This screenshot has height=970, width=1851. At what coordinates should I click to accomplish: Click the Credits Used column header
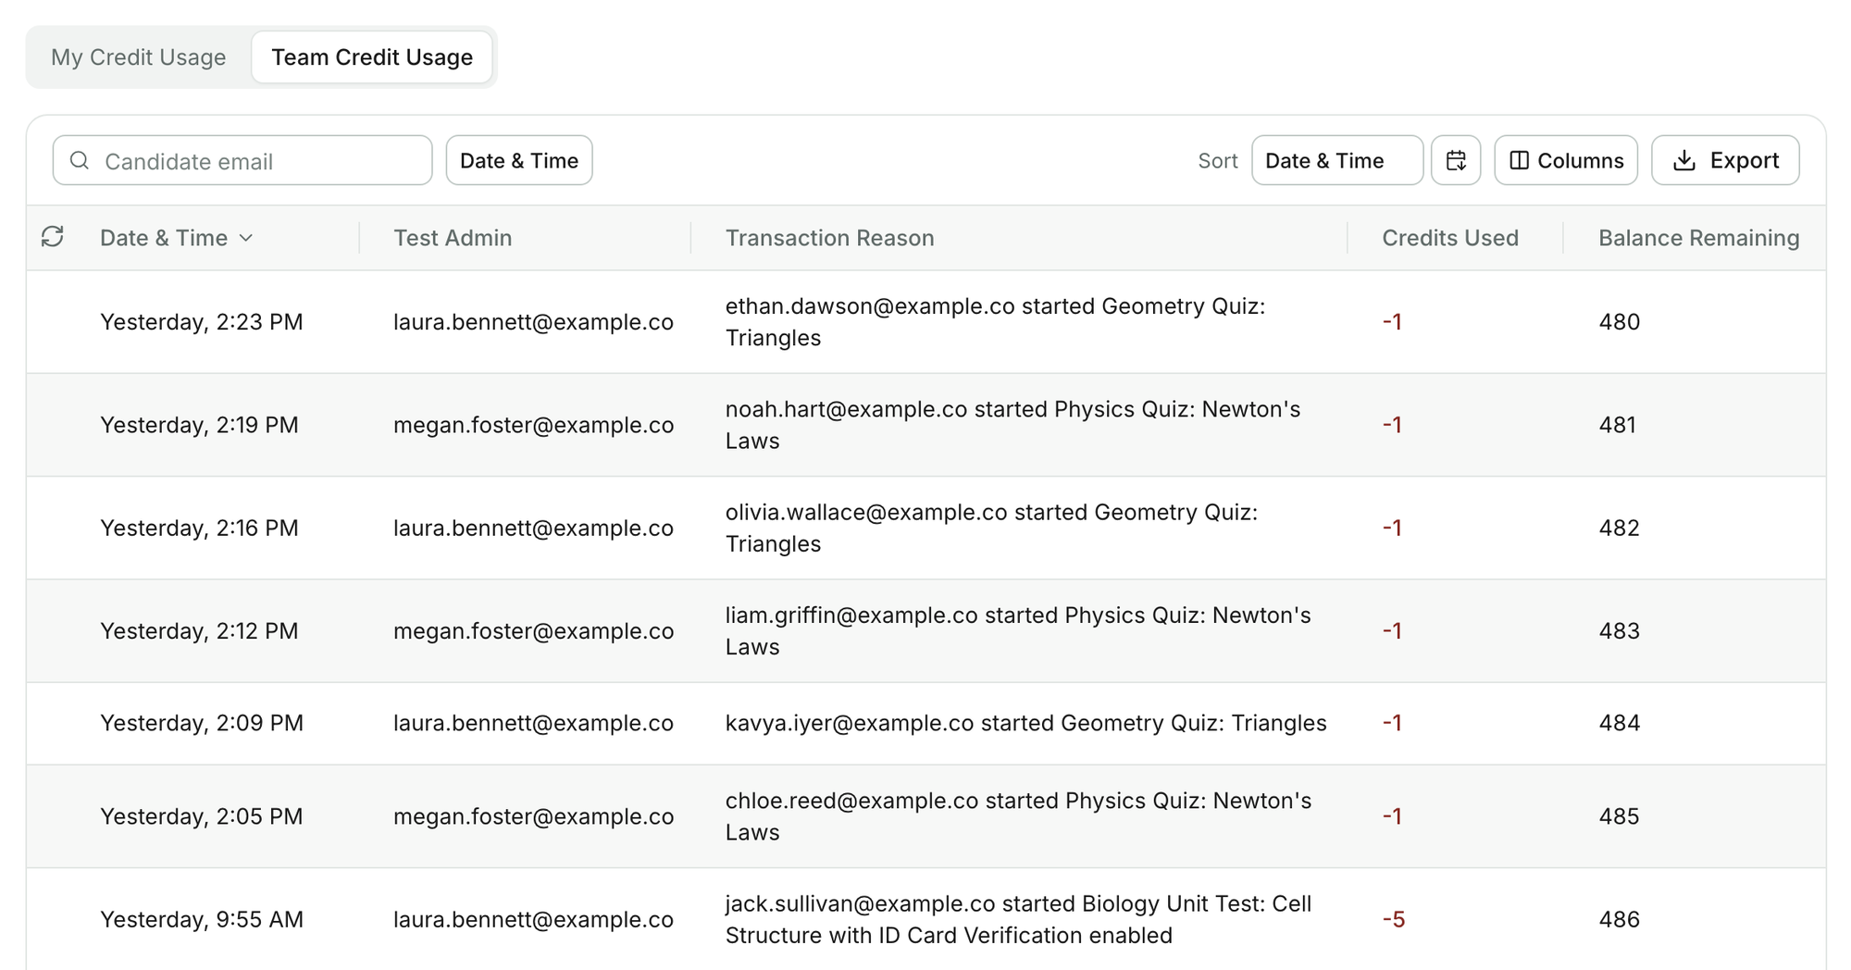[x=1450, y=238]
